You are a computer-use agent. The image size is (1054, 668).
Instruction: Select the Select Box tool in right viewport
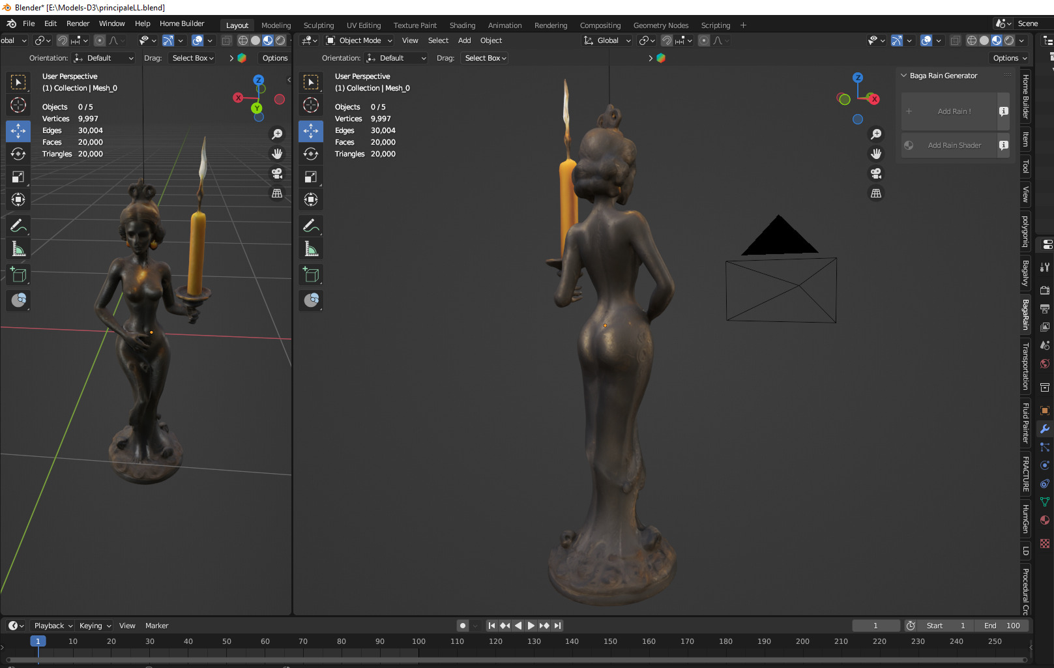coord(311,82)
